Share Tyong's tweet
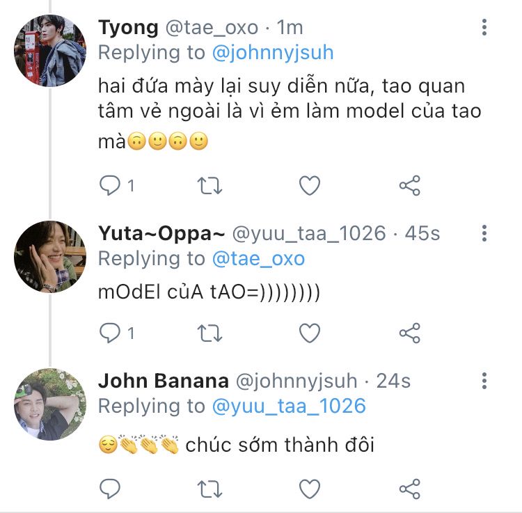Screen dimensions: 522x513 pos(409,185)
